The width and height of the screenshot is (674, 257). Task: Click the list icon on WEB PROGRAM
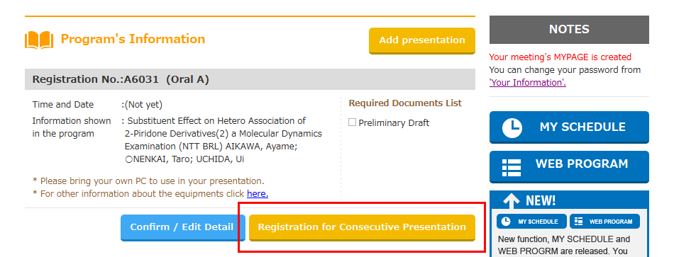click(512, 167)
